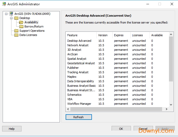Viewport: 178px width, 137px height.
Task: Click 'permanent' in the ArcScan row
Action: pyautogui.click(x=121, y=54)
